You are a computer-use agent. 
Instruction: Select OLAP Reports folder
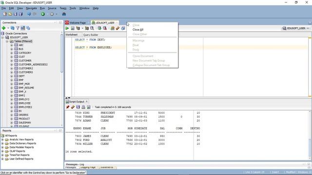[18, 151]
